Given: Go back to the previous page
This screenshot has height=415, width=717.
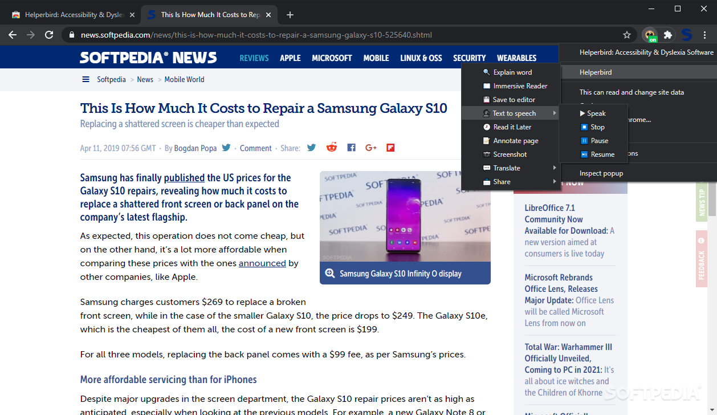Looking at the screenshot, I should [13, 35].
